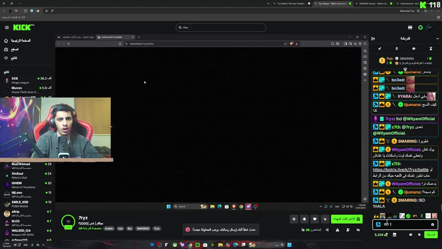This screenshot has width=442, height=249.
Task: Toggle the crossed-out eye hide icon
Action: click(x=358, y=230)
